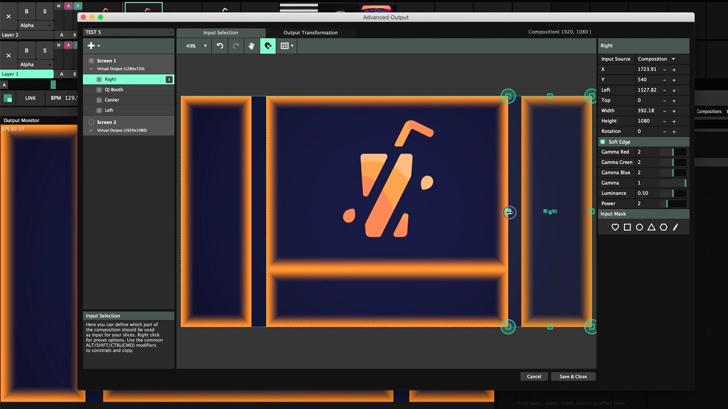Toggle the DJ Booth slice checkbox
This screenshot has width=728, height=409.
[x=100, y=90]
